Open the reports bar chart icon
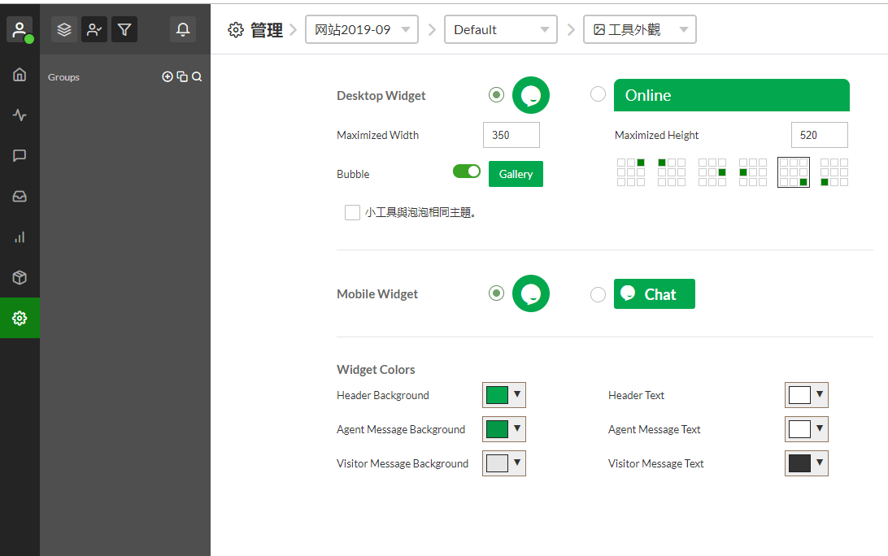Viewport: 888px width, 556px height. coord(20,237)
